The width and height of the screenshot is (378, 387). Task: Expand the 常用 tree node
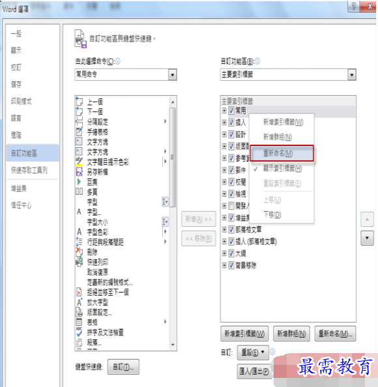click(x=224, y=110)
